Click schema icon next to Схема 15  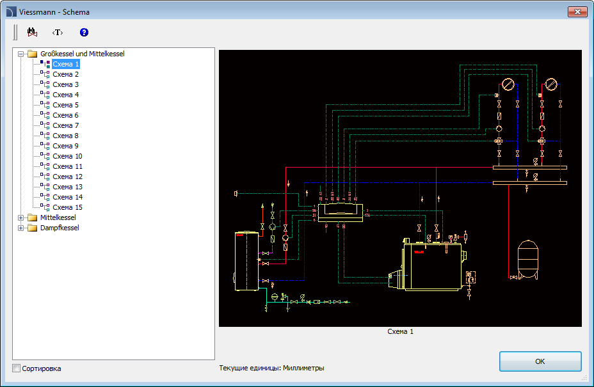click(x=45, y=207)
